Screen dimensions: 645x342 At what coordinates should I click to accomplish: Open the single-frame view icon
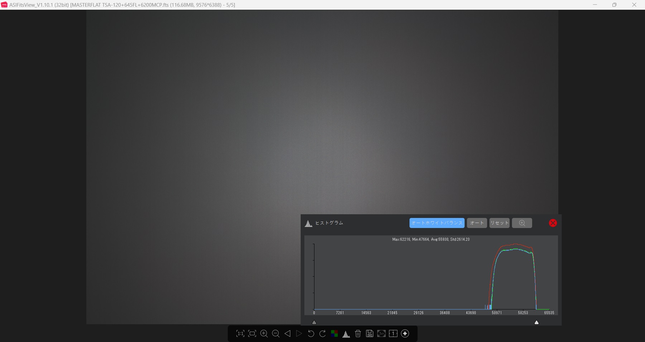(x=393, y=333)
